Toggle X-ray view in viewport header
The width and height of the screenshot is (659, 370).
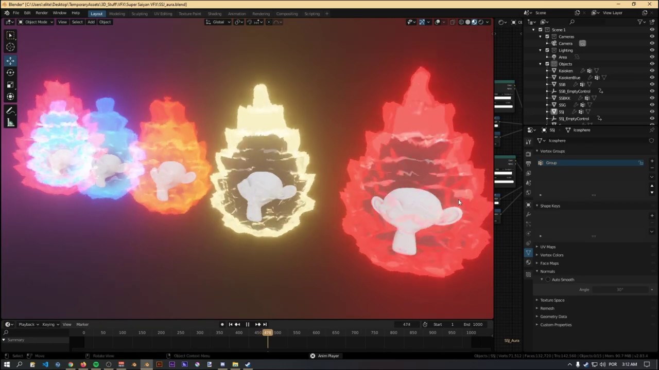(453, 22)
